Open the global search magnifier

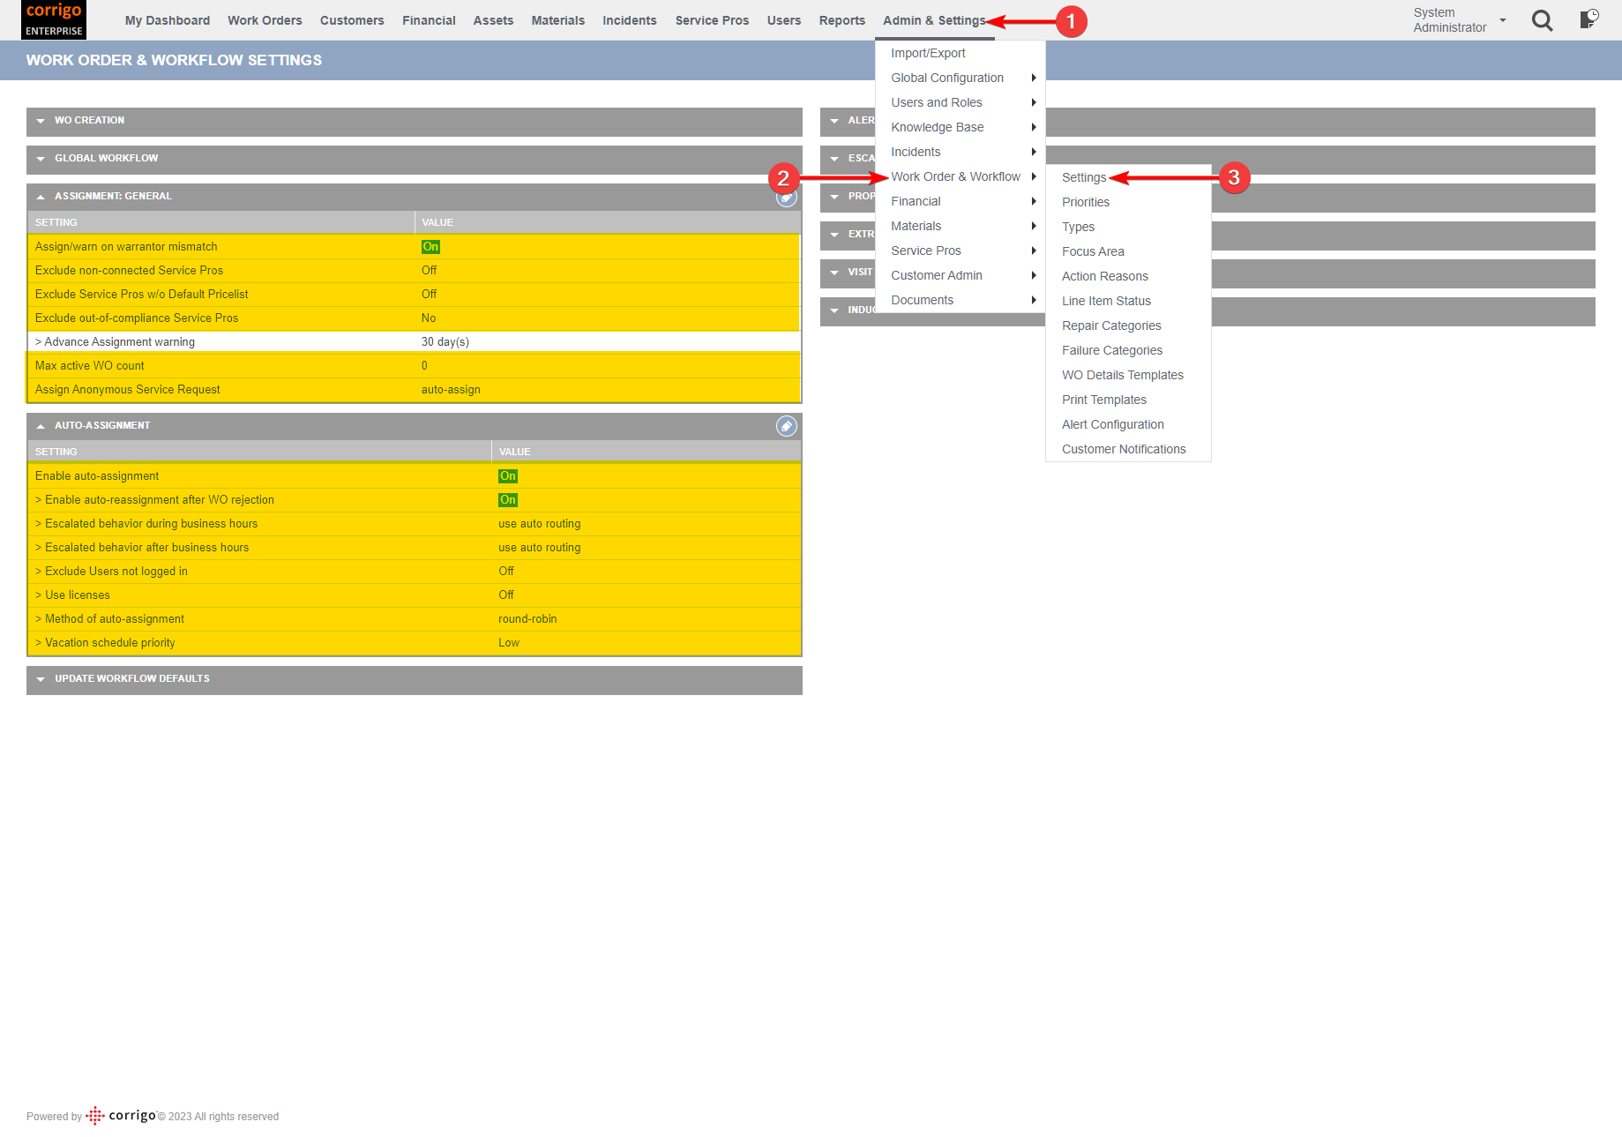[1542, 19]
